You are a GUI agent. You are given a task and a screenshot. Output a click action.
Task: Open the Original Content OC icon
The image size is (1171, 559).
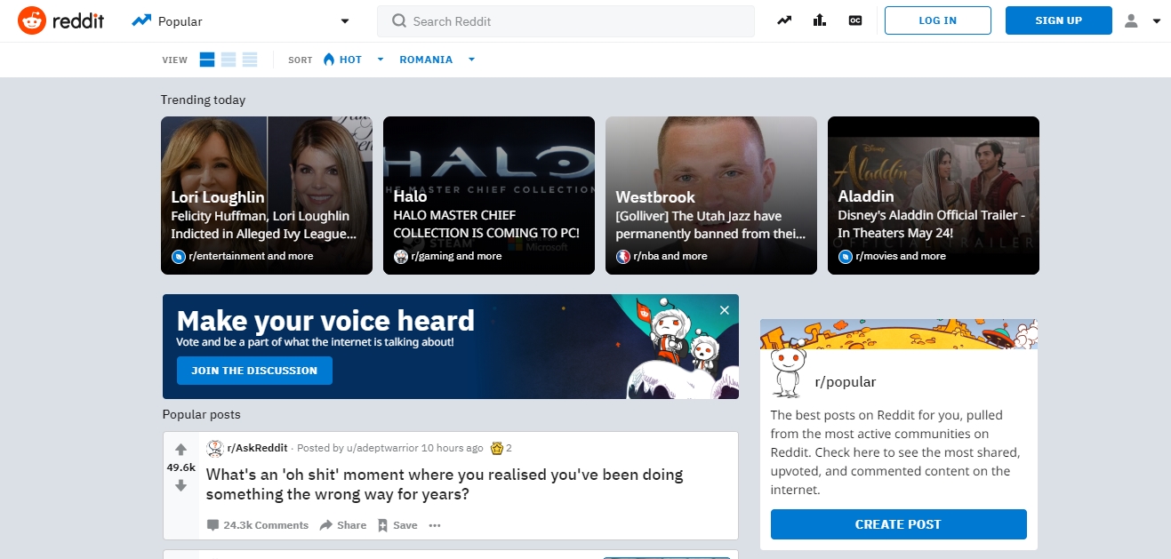point(855,20)
